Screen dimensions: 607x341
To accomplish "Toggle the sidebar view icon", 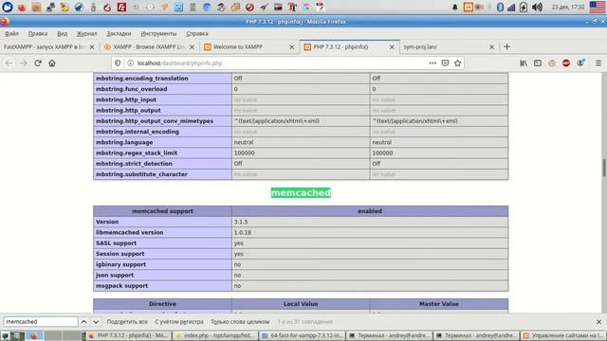I will pos(538,63).
